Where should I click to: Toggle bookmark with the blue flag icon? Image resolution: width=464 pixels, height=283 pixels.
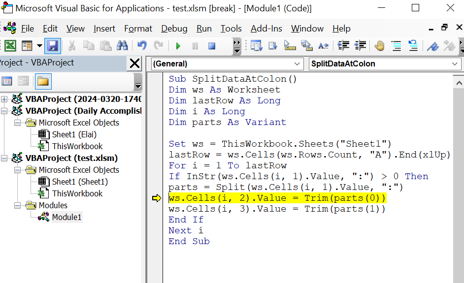tap(432, 46)
